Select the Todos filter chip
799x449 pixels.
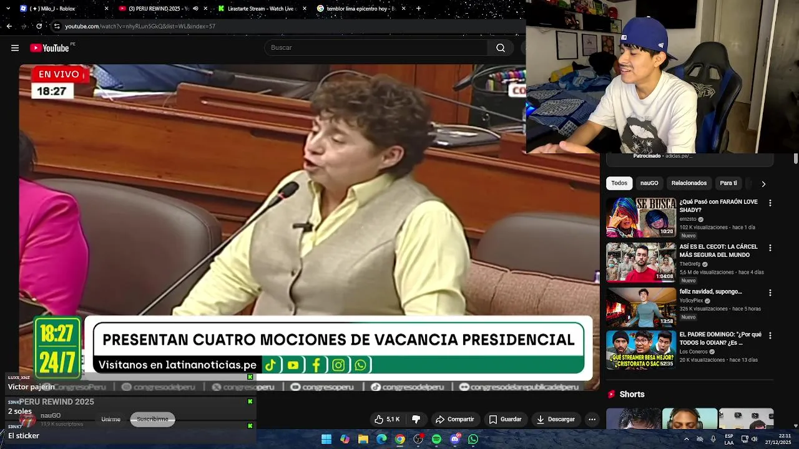click(x=619, y=183)
